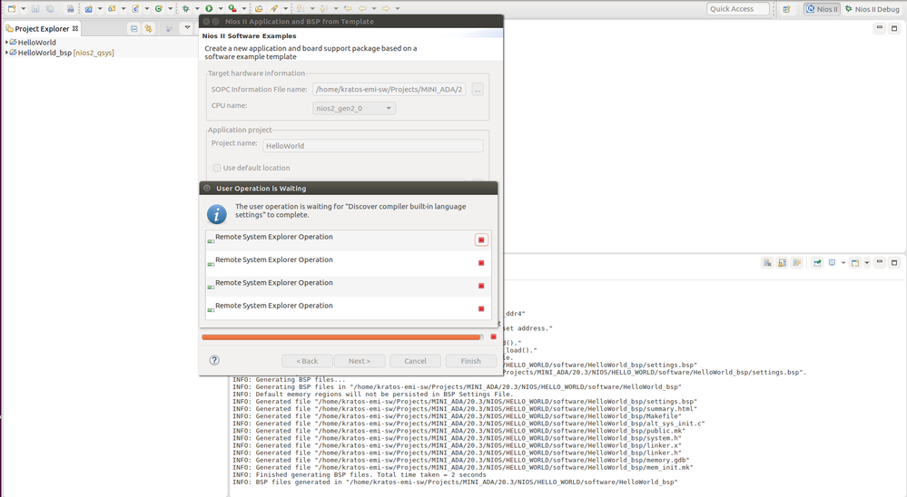907x497 pixels.
Task: Click the Next Annotation toolbar icon
Action: 300,9
